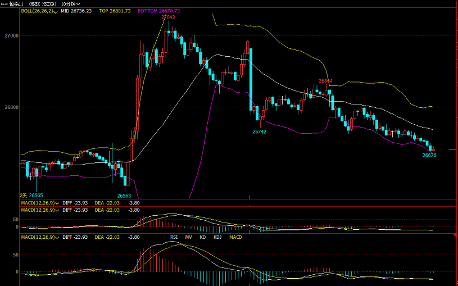
Task: Click the link icon beside 恒指11
Action: click(4, 3)
